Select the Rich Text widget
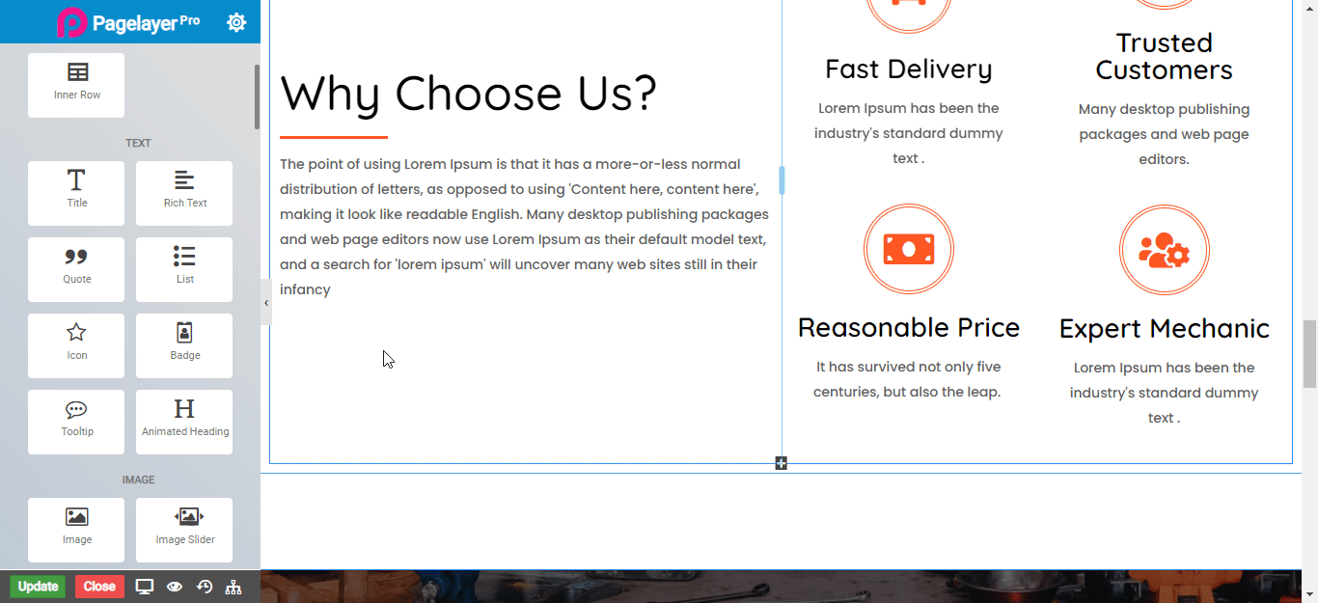 (184, 193)
